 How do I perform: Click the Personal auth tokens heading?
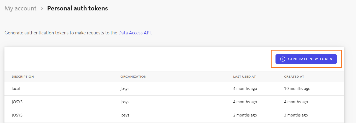[x=77, y=8]
